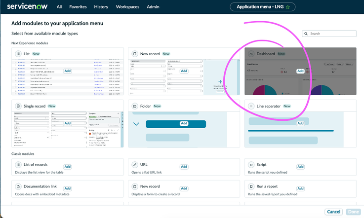The height and width of the screenshot is (218, 364).
Task: Click the Line separator minus icon
Action: pos(251,106)
